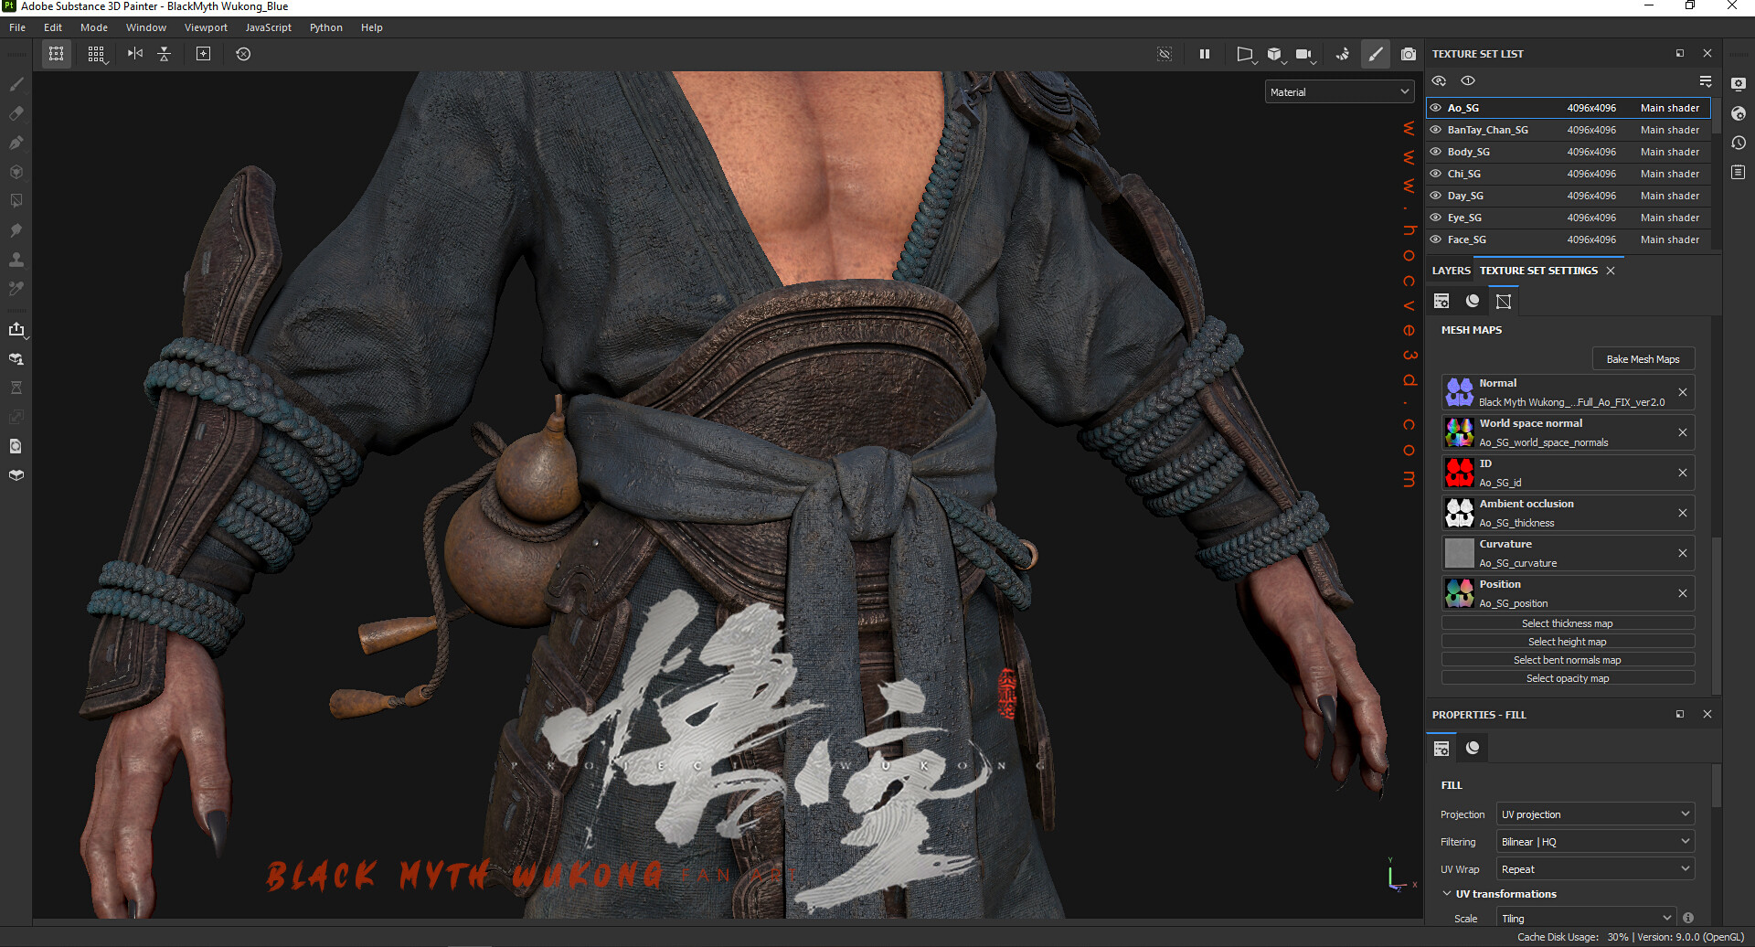Click the Bake Mesh Maps button
This screenshot has height=947, width=1755.
click(x=1643, y=358)
